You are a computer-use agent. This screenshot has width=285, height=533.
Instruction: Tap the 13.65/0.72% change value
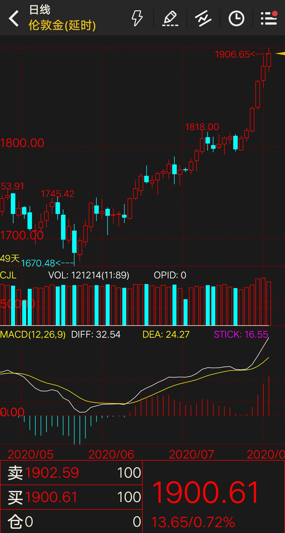tap(193, 522)
